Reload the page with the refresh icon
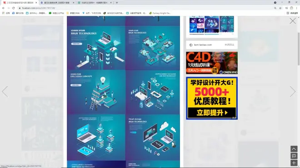 pyautogui.click(x=13, y=8)
